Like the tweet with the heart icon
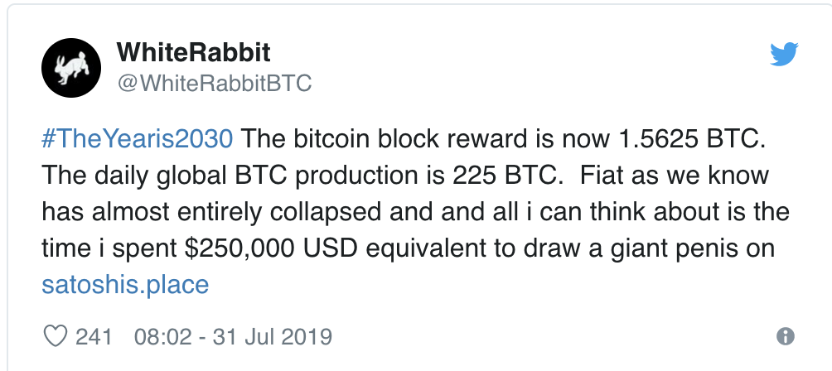 (55, 336)
